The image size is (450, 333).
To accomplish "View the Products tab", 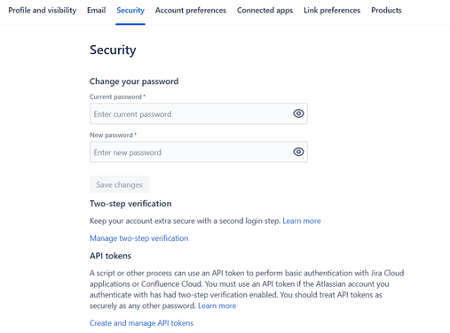I will (x=386, y=11).
